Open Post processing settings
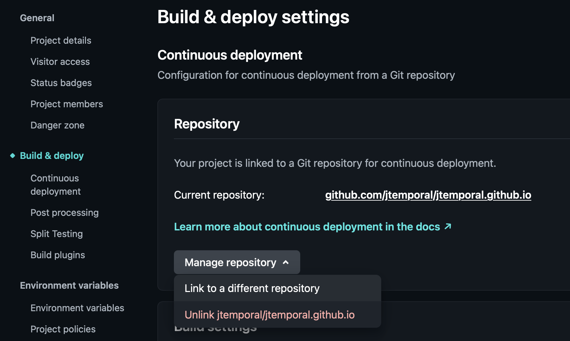The width and height of the screenshot is (570, 341). 64,213
